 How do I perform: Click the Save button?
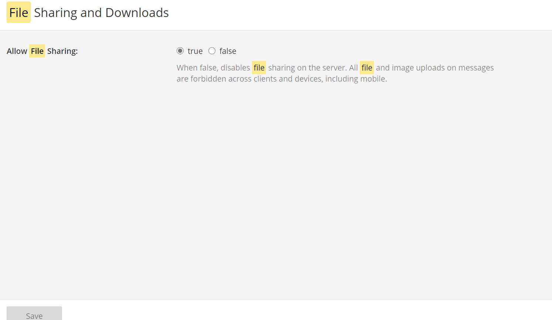click(34, 314)
